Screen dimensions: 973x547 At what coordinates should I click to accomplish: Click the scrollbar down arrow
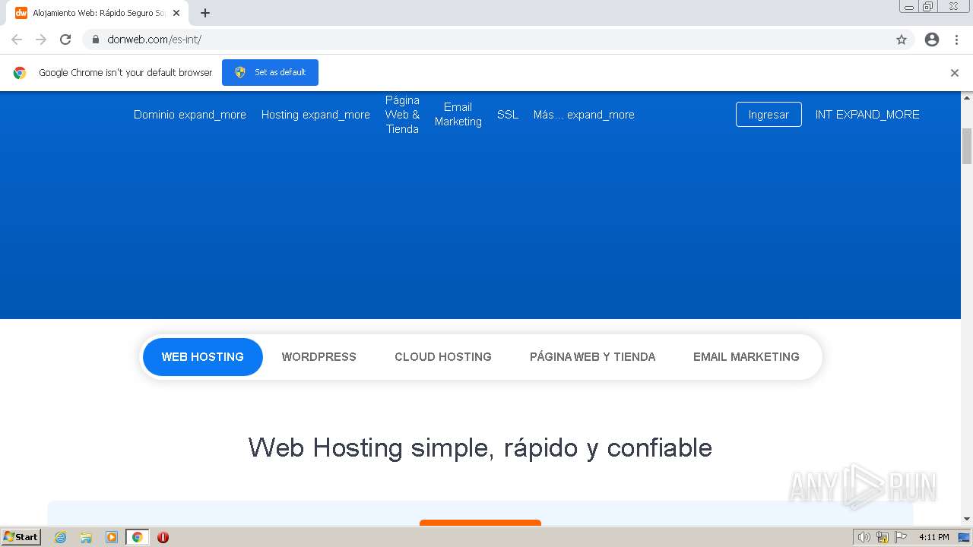(967, 519)
